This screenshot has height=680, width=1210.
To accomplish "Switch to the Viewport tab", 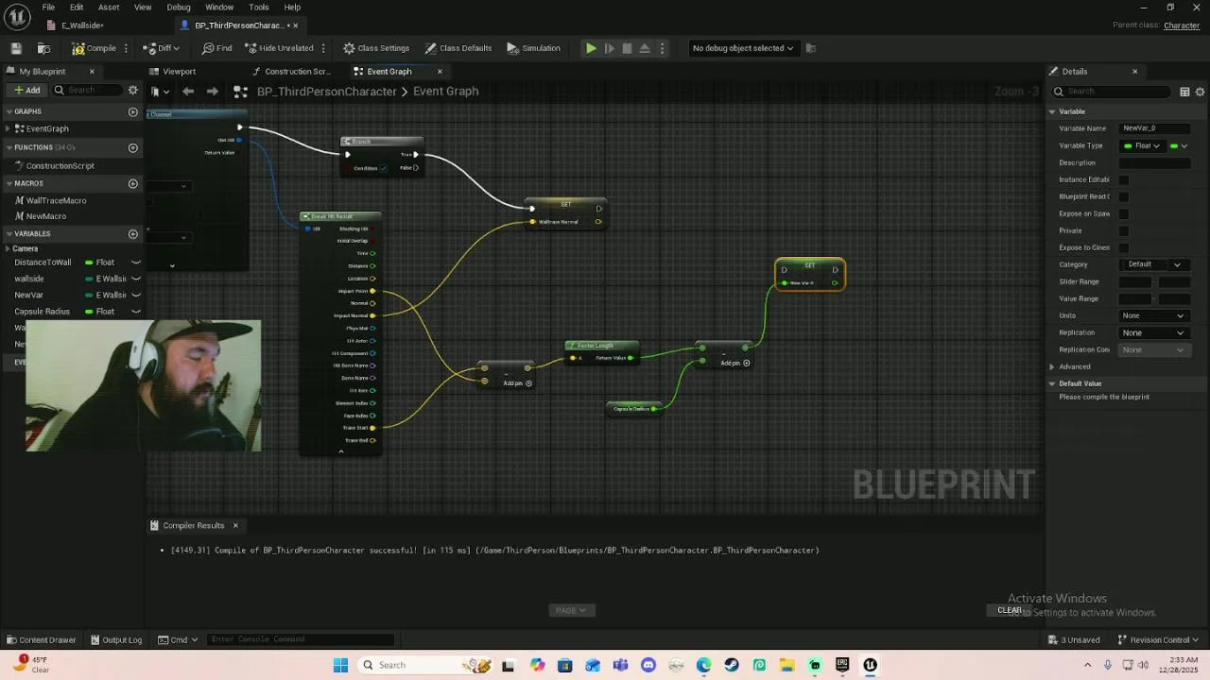I will [x=179, y=72].
